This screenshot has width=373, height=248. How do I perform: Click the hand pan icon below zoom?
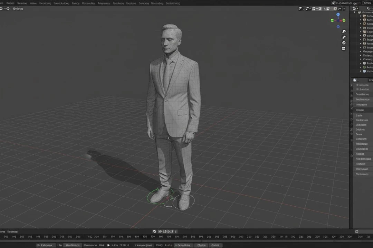tap(344, 37)
